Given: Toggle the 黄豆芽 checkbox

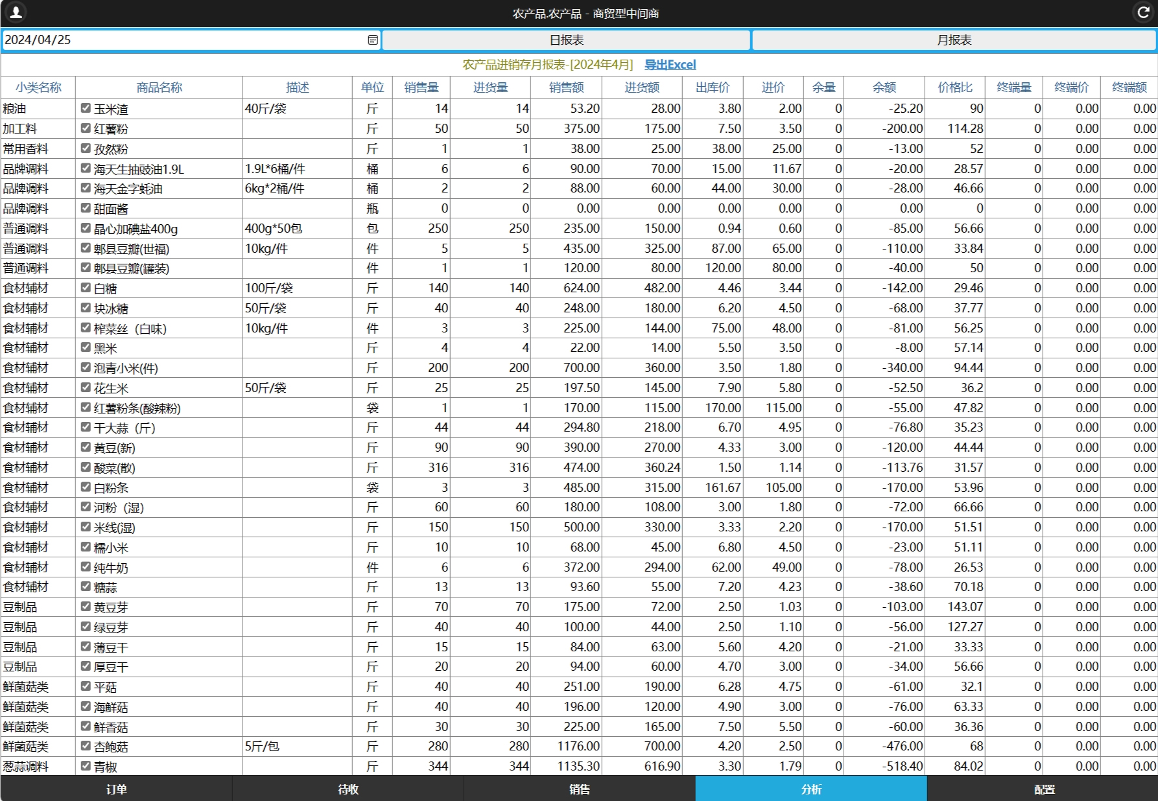Looking at the screenshot, I should (86, 607).
